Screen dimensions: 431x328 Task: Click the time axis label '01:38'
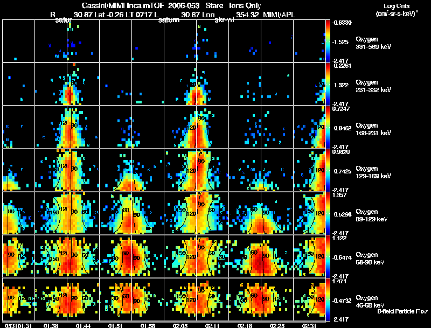51,326
